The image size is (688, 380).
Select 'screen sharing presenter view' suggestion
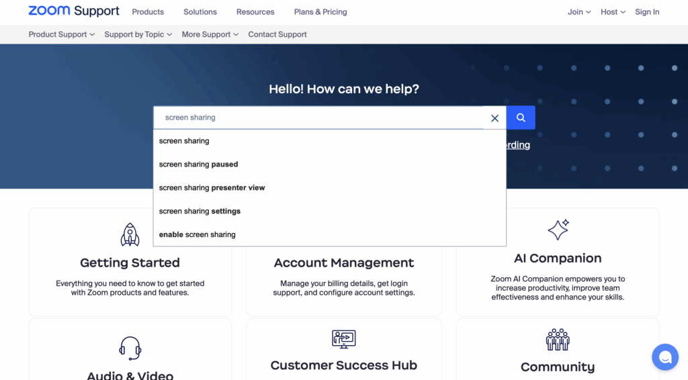pos(329,187)
